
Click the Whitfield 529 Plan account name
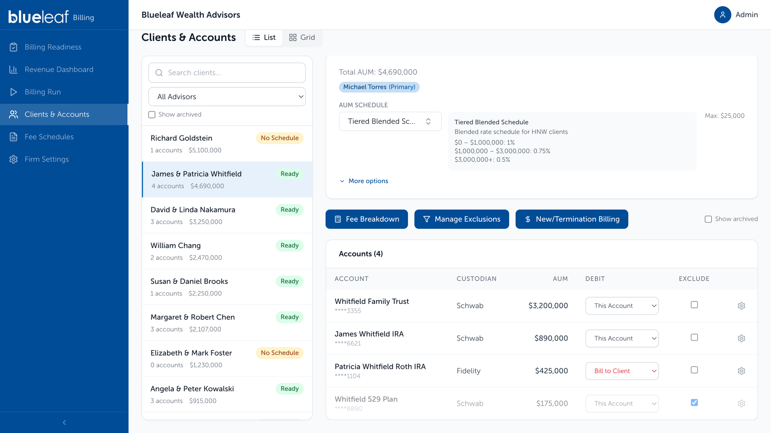[366, 399]
